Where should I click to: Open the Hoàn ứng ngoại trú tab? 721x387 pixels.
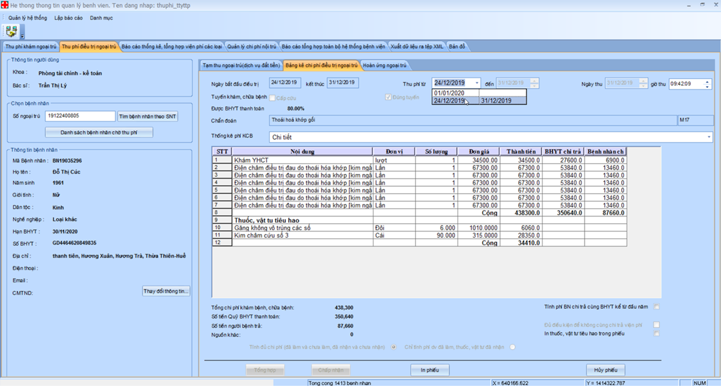385,65
